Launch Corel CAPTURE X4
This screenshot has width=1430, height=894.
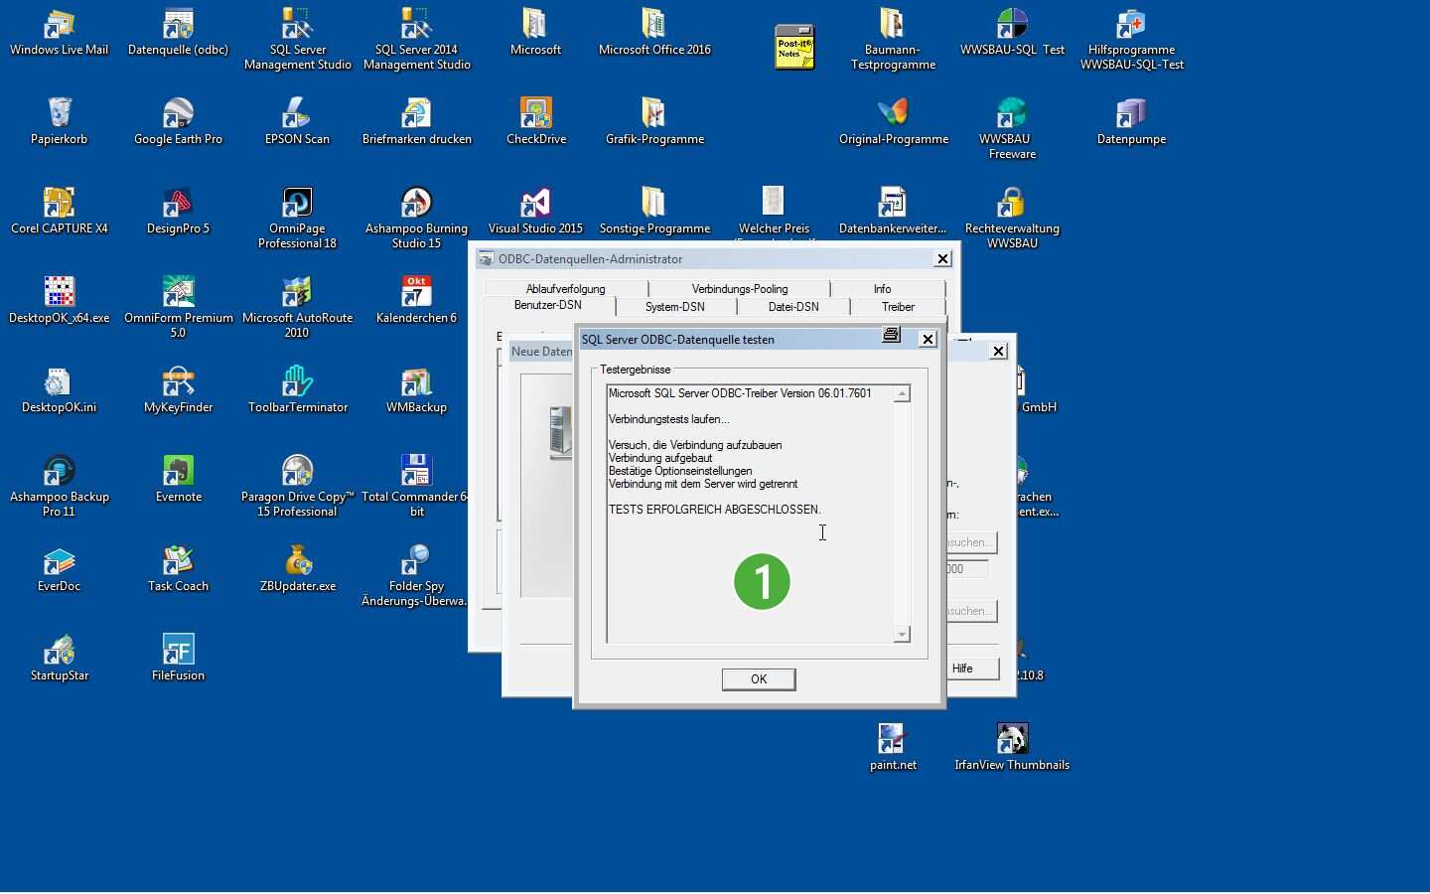tap(60, 212)
